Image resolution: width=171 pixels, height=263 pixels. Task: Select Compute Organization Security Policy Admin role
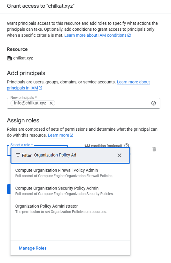(x=70, y=191)
